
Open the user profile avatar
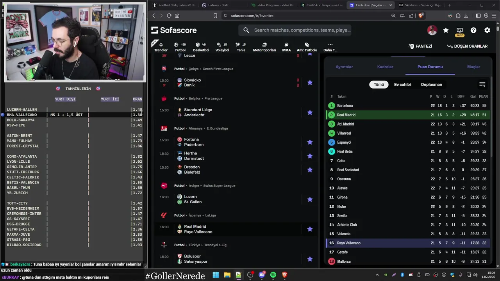[x=432, y=30]
